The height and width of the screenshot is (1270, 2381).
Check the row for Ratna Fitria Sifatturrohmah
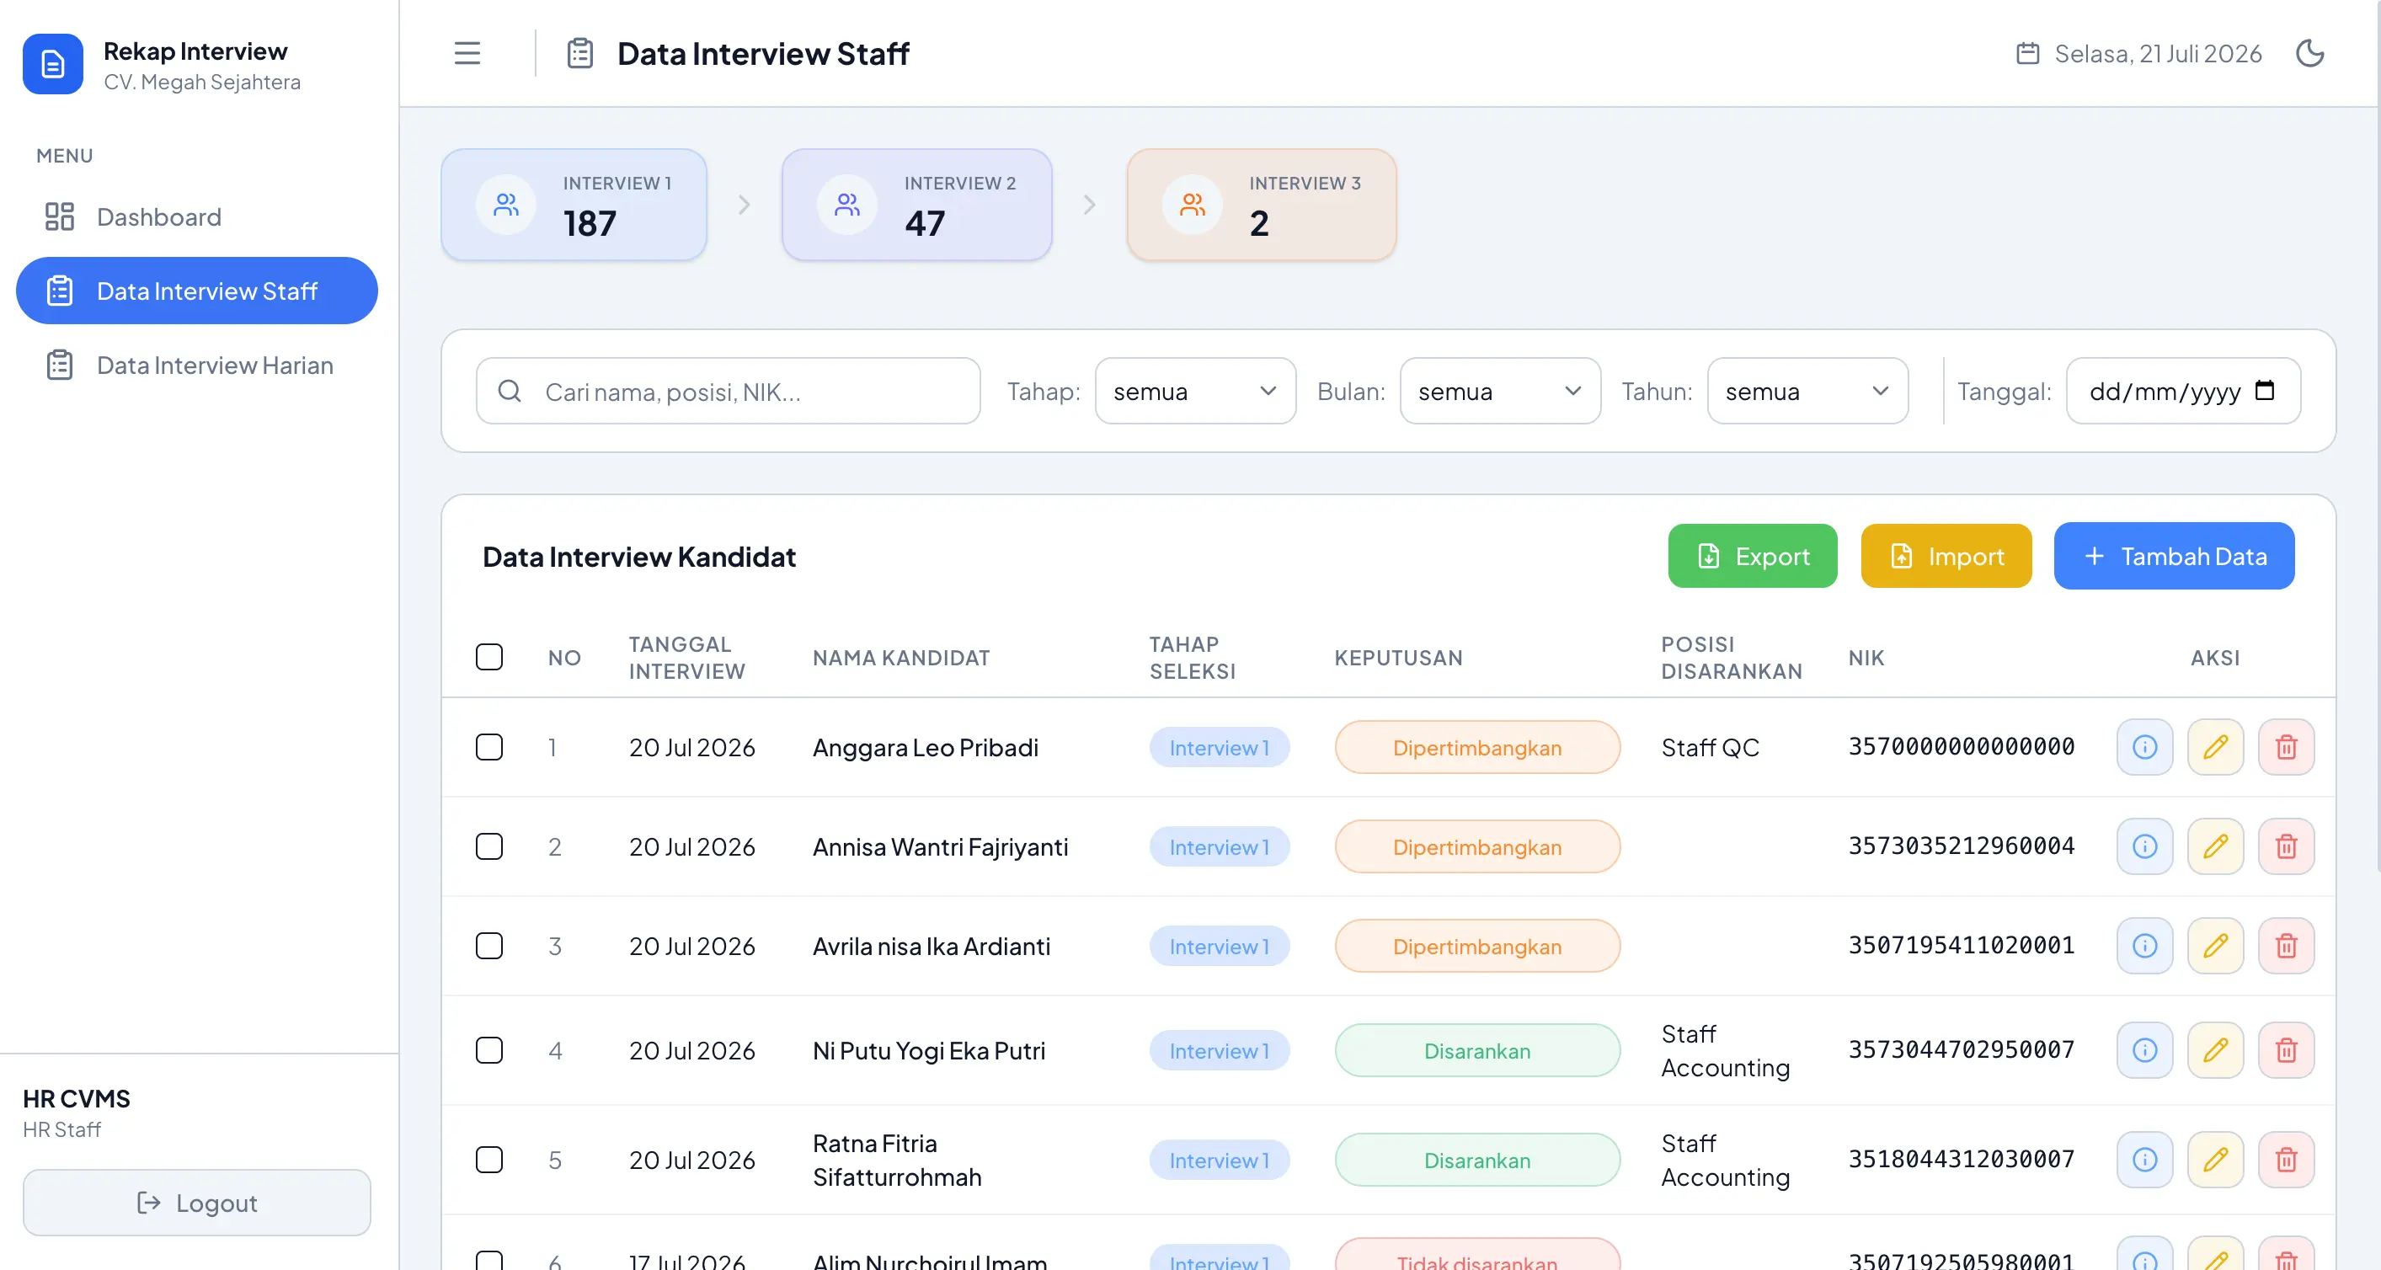click(x=489, y=1159)
